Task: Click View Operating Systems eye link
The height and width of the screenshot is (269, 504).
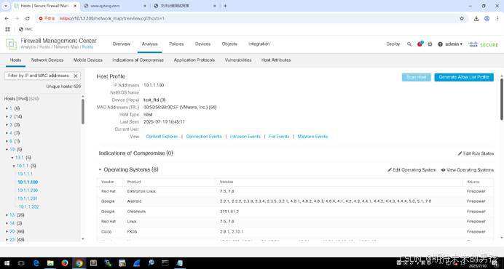Action: (x=468, y=170)
